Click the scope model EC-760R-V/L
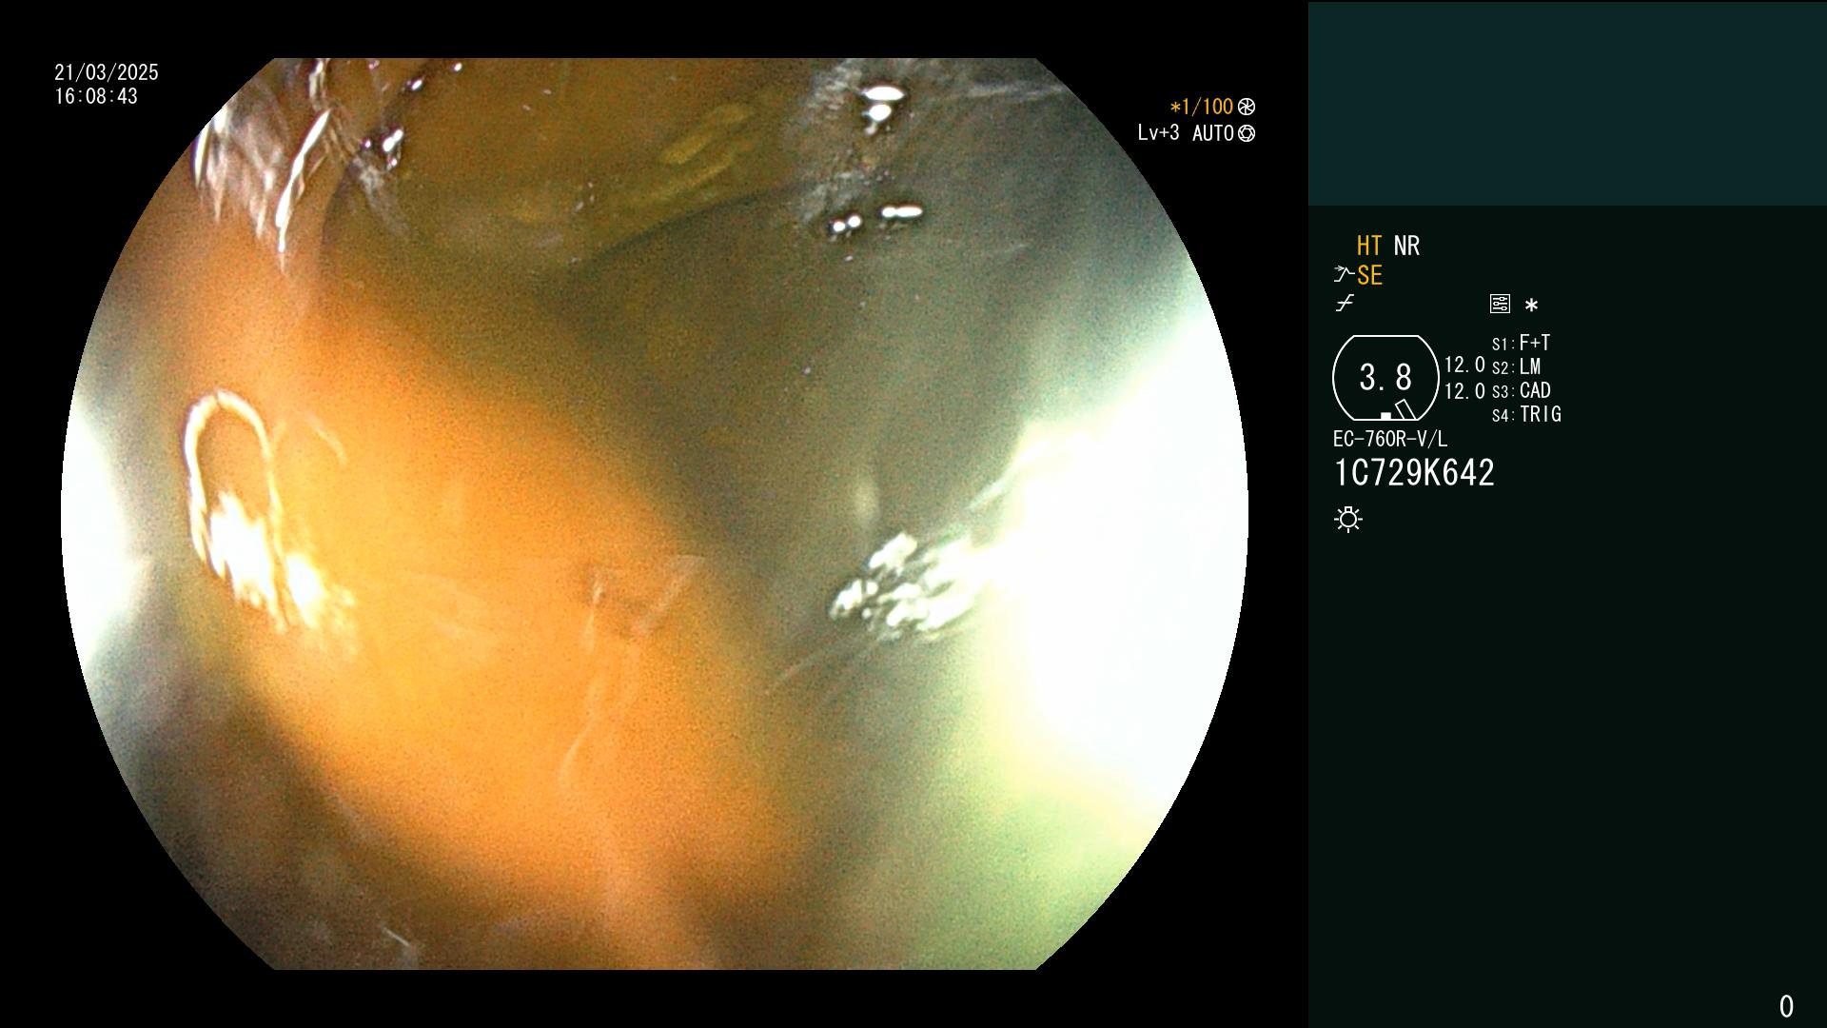Image resolution: width=1827 pixels, height=1028 pixels. point(1389,439)
